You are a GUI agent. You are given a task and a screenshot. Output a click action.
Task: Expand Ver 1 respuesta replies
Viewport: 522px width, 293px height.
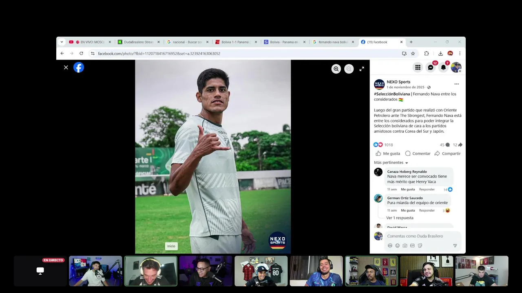point(400,218)
